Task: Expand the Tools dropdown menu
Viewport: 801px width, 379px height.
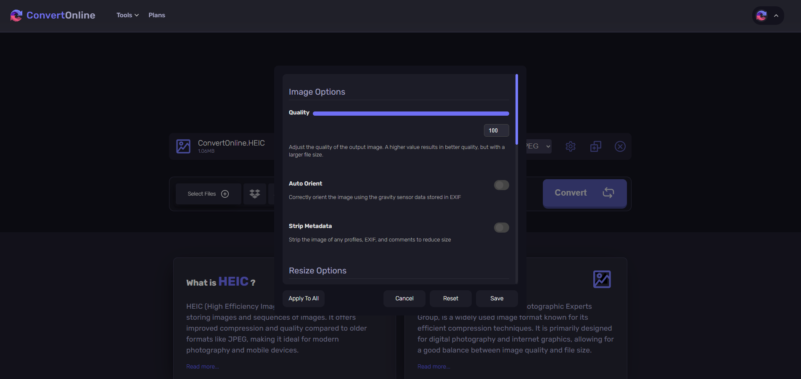Action: [x=127, y=15]
